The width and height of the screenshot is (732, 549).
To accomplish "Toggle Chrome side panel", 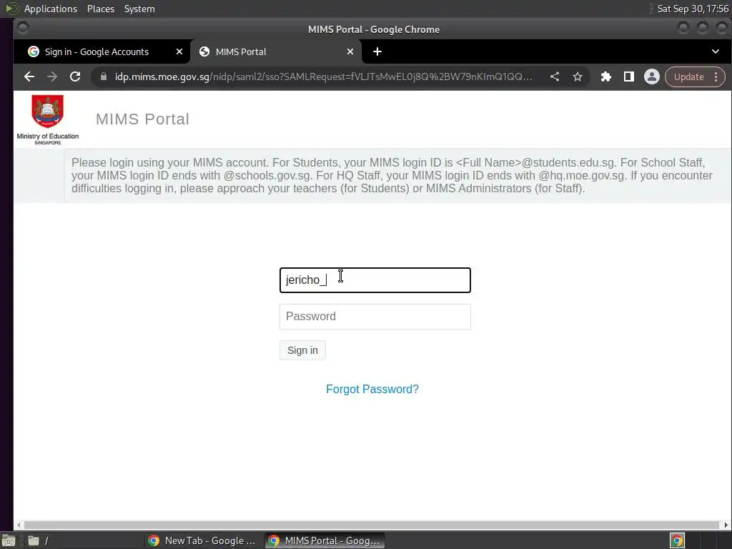I will point(629,76).
